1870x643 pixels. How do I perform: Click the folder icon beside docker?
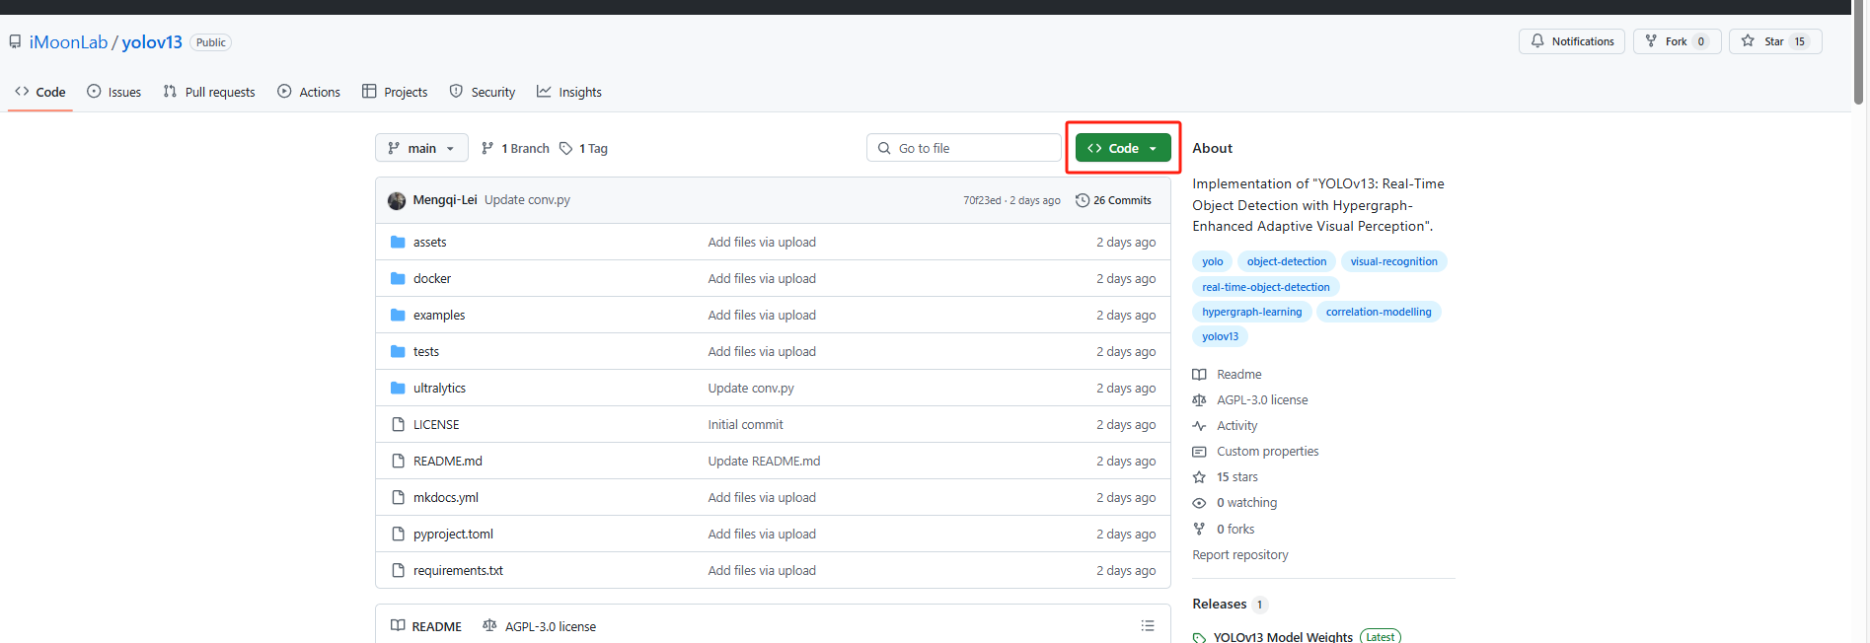(398, 279)
